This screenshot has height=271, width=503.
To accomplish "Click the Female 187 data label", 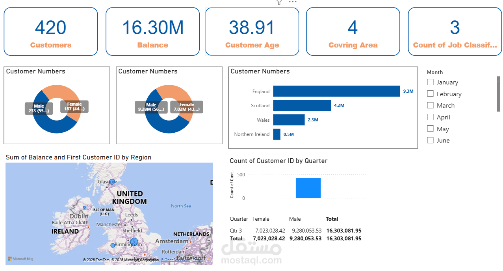I will pos(74,106).
